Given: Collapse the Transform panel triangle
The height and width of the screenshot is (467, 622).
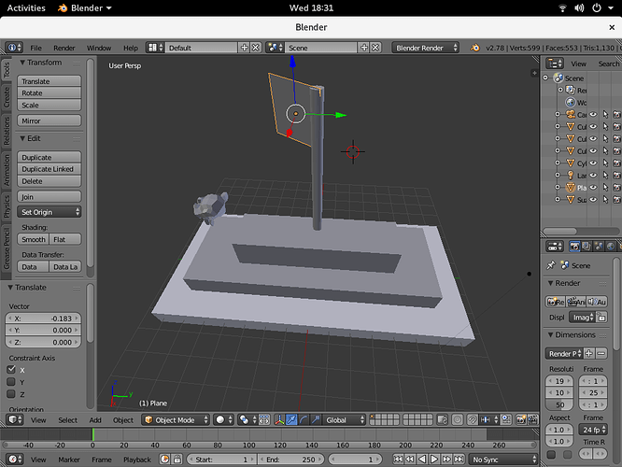Looking at the screenshot, I should [x=22, y=63].
